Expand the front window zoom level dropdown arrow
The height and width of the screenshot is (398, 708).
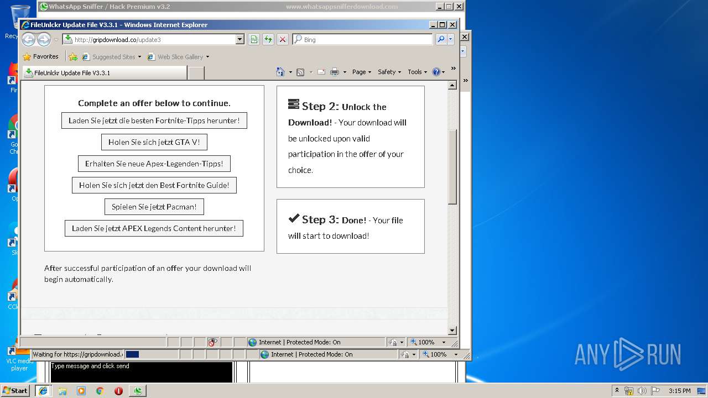pos(444,342)
